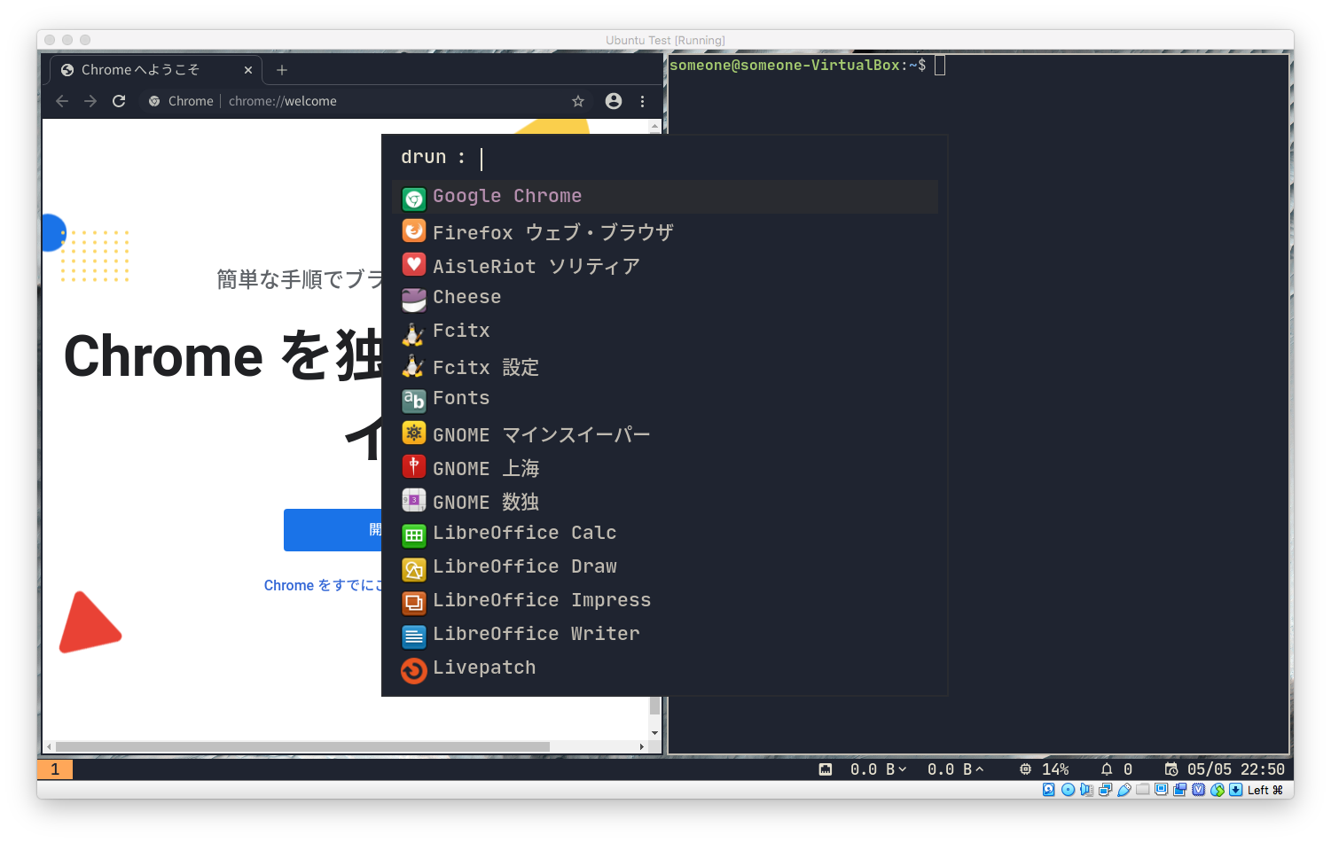Click the penguin icon next to plain Fcitx
The image size is (1331, 843).
414,332
